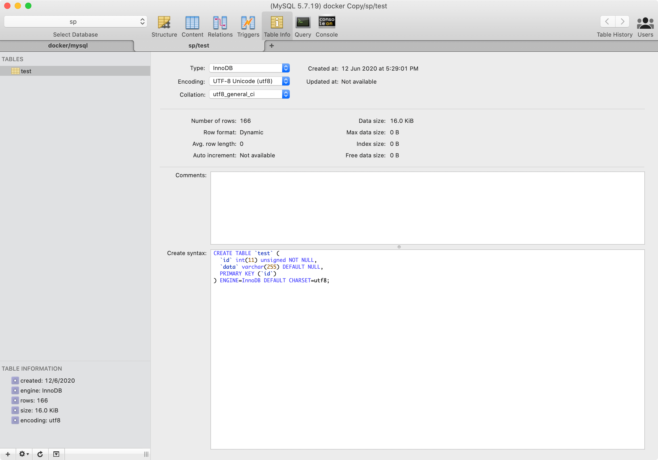Show the Triggers view
The height and width of the screenshot is (460, 658).
point(248,26)
